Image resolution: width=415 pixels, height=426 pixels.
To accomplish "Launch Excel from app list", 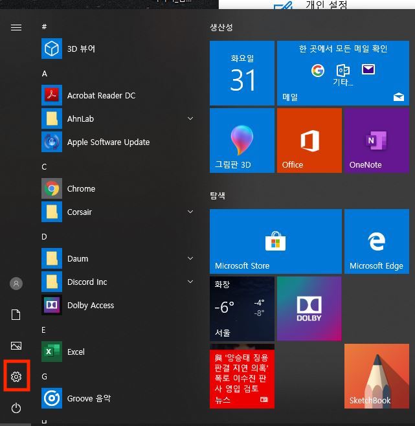I will [x=119, y=352].
